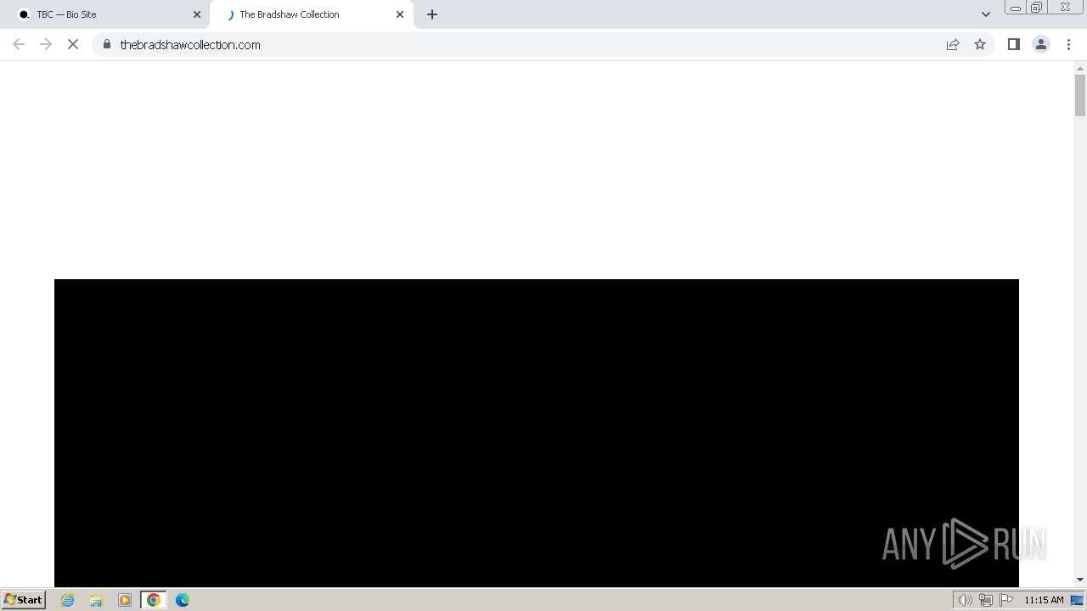The image size is (1087, 611).
Task: View site security lock information
Action: click(x=107, y=44)
